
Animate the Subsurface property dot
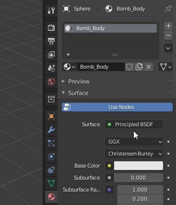pos(168,178)
